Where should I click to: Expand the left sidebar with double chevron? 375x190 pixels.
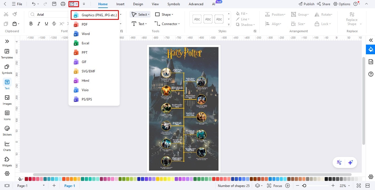(x=7, y=41)
